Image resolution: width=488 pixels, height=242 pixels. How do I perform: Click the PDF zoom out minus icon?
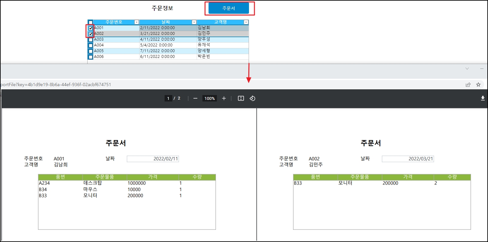click(x=195, y=98)
